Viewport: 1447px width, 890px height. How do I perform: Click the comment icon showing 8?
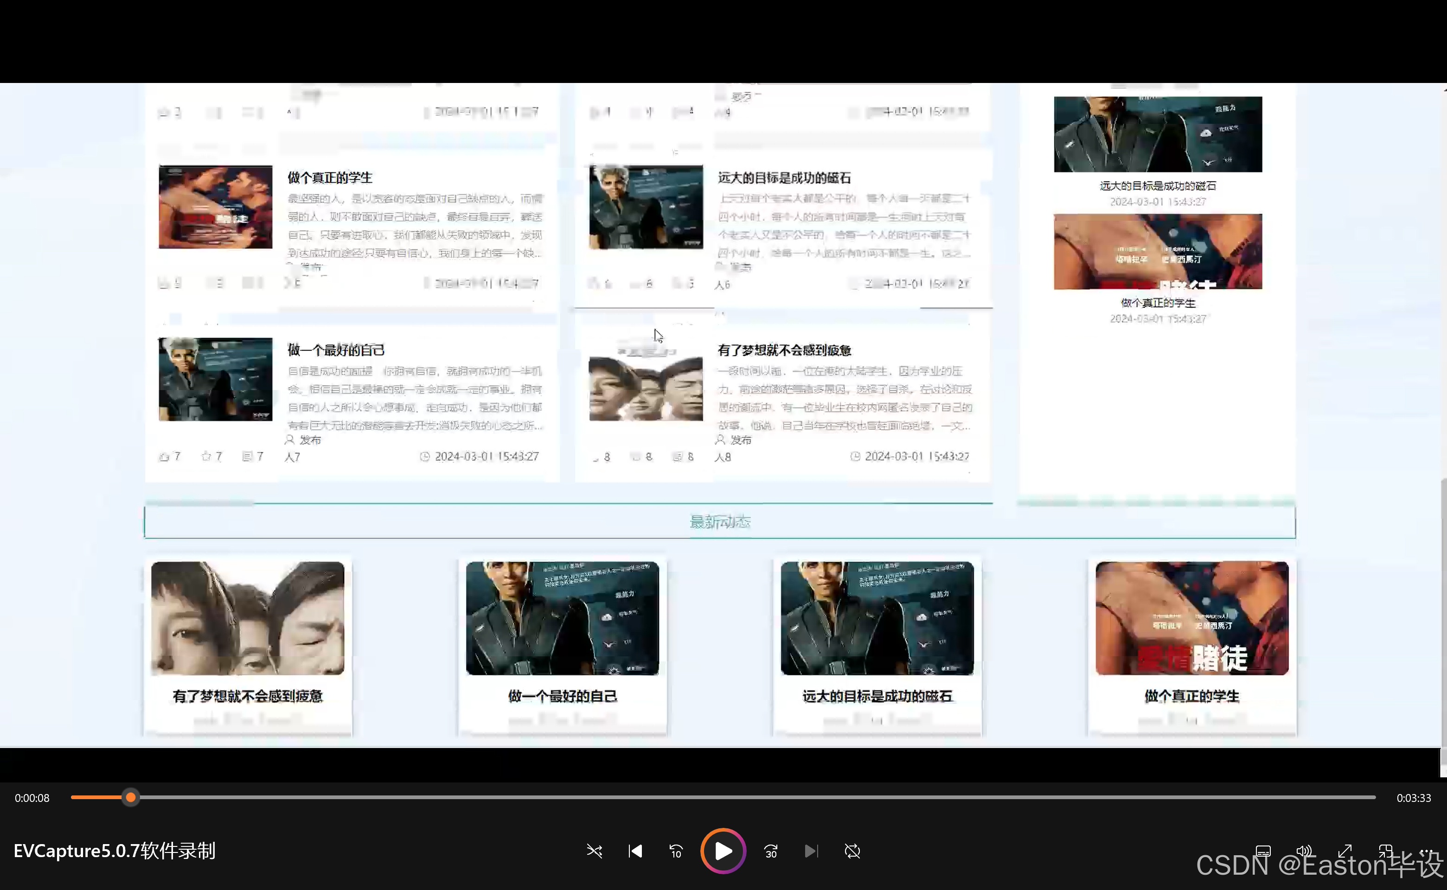[678, 457]
